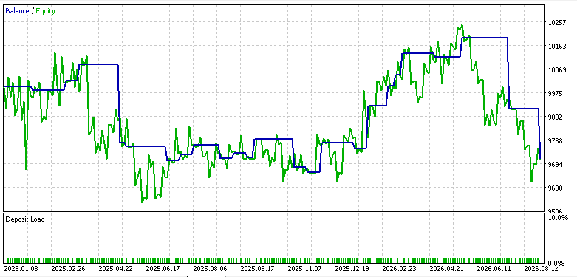Viewport: 577px width, 277px height.
Task: Click the 2025.08.06 date label
Action: tap(210, 269)
